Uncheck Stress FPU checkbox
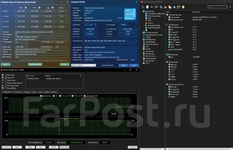233x150 pixels. pos(6,78)
